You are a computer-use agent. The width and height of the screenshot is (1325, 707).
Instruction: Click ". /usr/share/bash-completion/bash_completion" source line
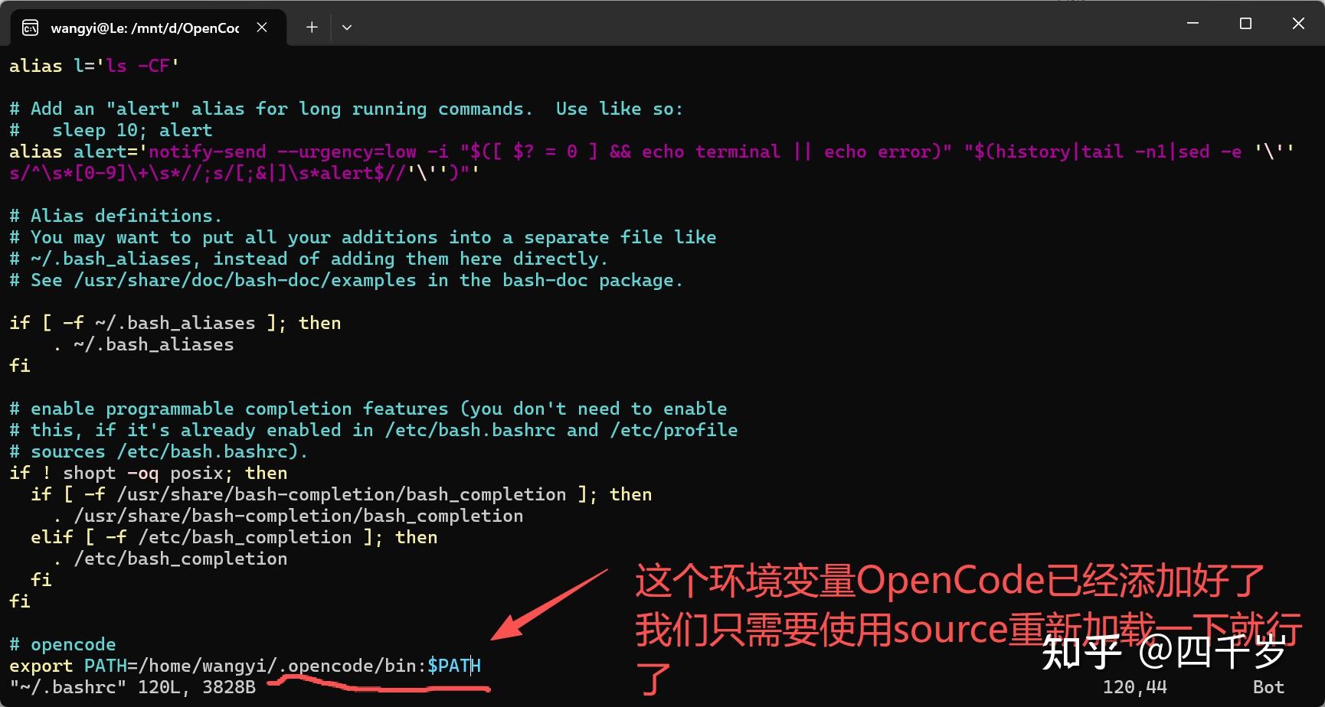pos(288,516)
